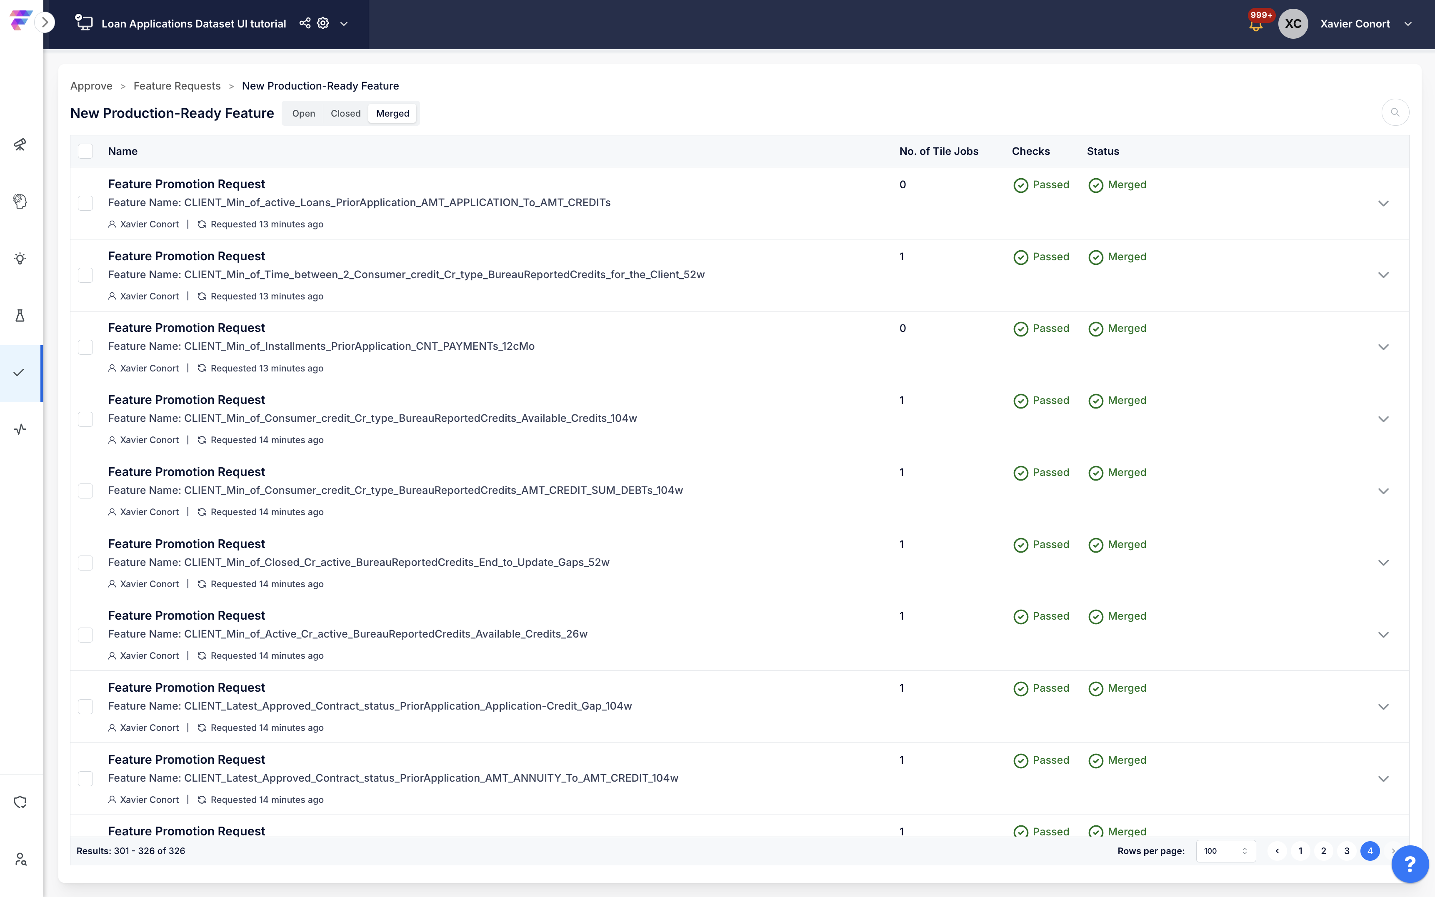This screenshot has width=1435, height=897.
Task: Click the lightbulb icon in sidebar
Action: [x=20, y=258]
